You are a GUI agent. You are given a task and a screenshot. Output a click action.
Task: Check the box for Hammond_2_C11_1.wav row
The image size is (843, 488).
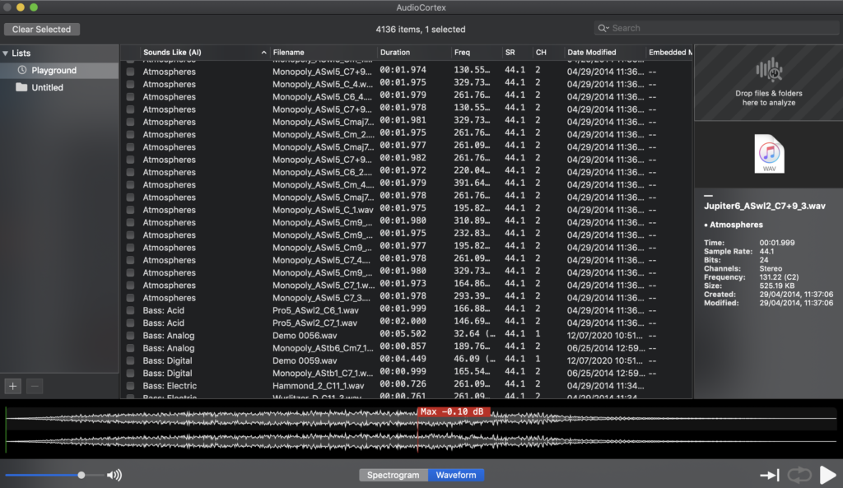[130, 386]
